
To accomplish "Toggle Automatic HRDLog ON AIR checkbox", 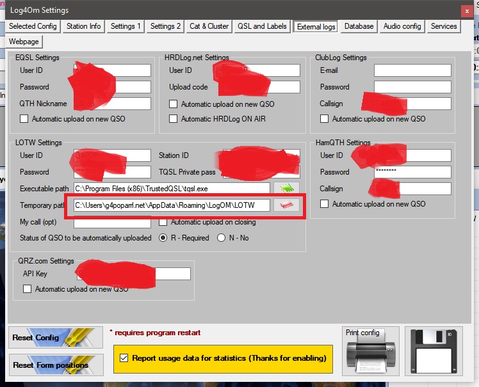I will point(173,119).
